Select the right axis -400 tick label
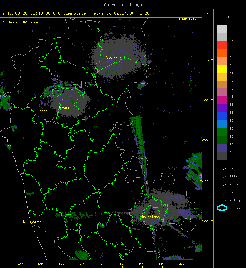Screen dimensions: 246x268 tap(204, 221)
